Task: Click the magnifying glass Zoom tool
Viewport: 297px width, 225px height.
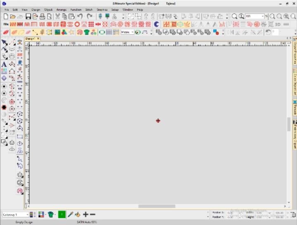Action: coord(234,17)
